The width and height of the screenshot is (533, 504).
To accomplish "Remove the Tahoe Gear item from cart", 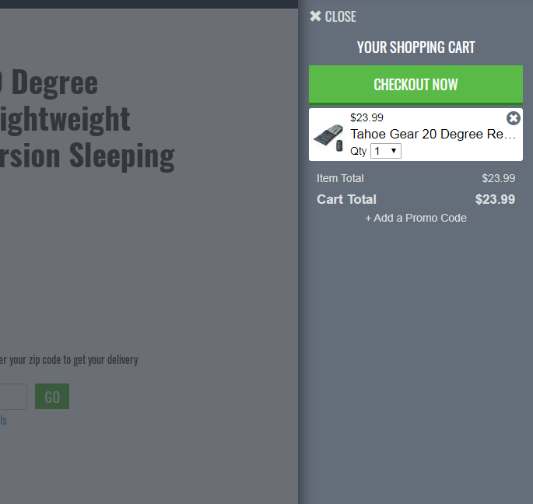I will click(514, 118).
